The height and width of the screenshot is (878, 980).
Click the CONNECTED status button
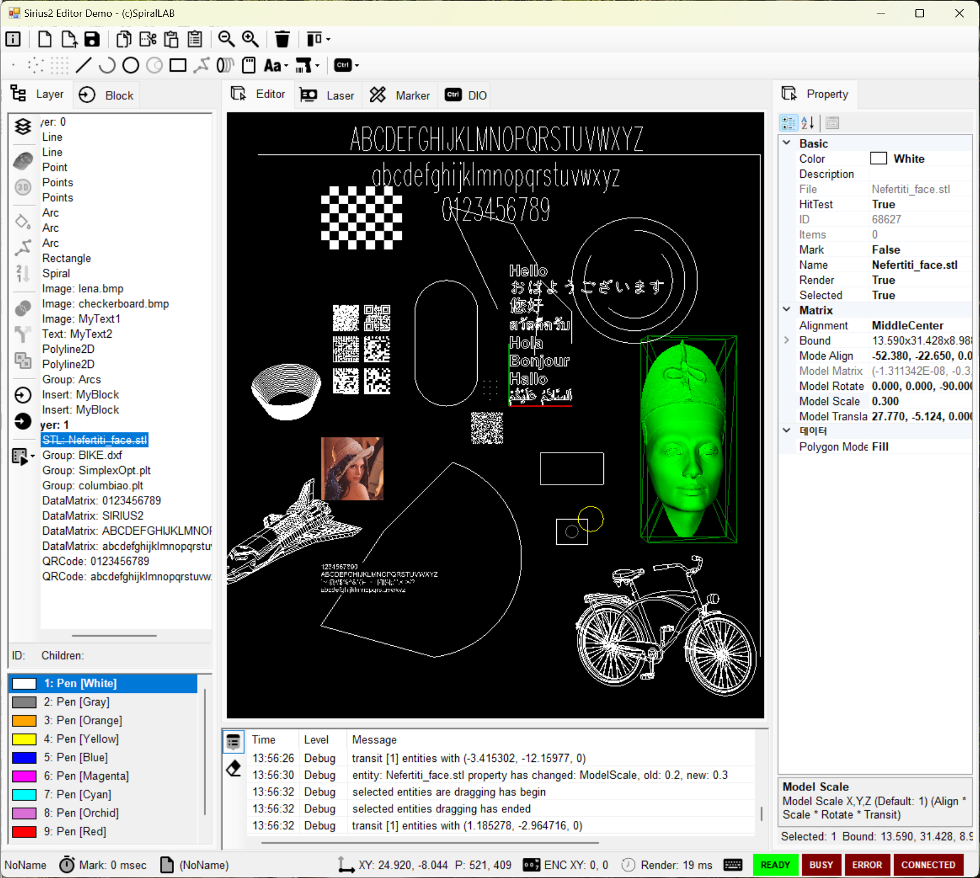click(928, 865)
